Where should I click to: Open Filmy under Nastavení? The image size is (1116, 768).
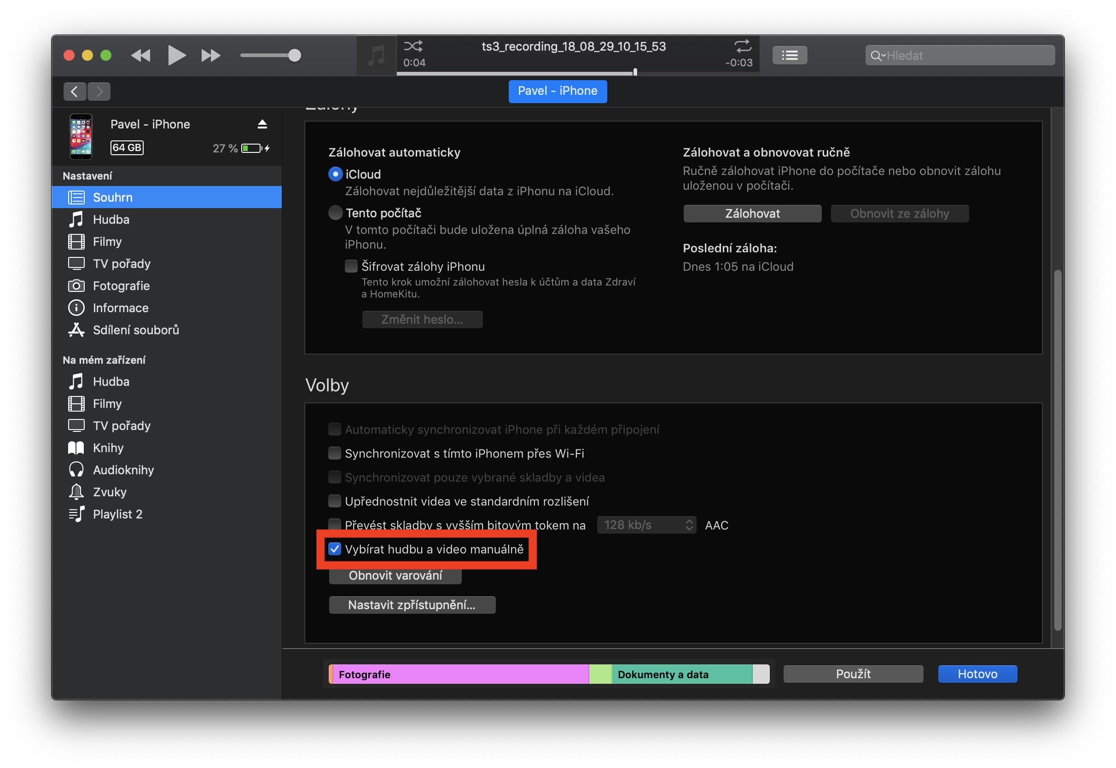167,242
